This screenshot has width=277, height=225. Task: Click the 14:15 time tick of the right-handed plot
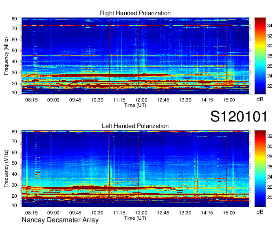pyautogui.click(x=207, y=100)
